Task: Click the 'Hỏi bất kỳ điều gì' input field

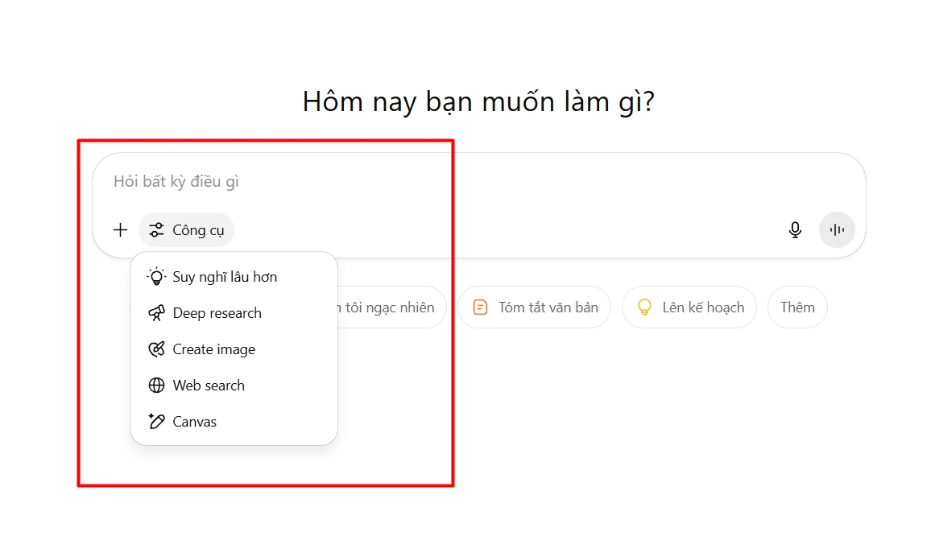Action: coord(479,182)
